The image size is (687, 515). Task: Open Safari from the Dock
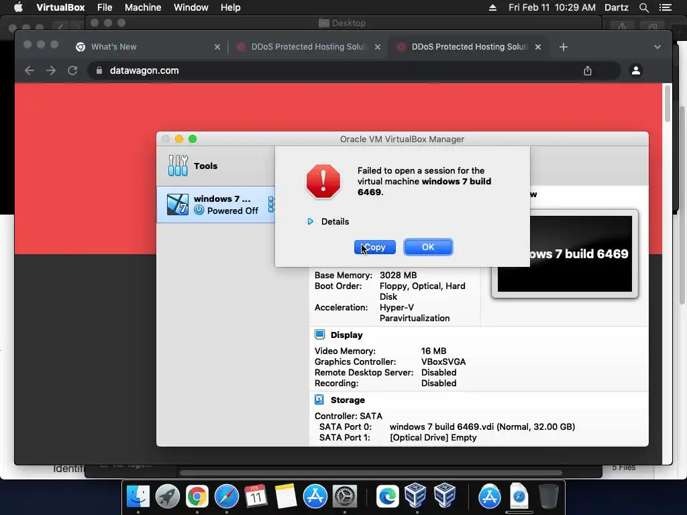tap(226, 496)
